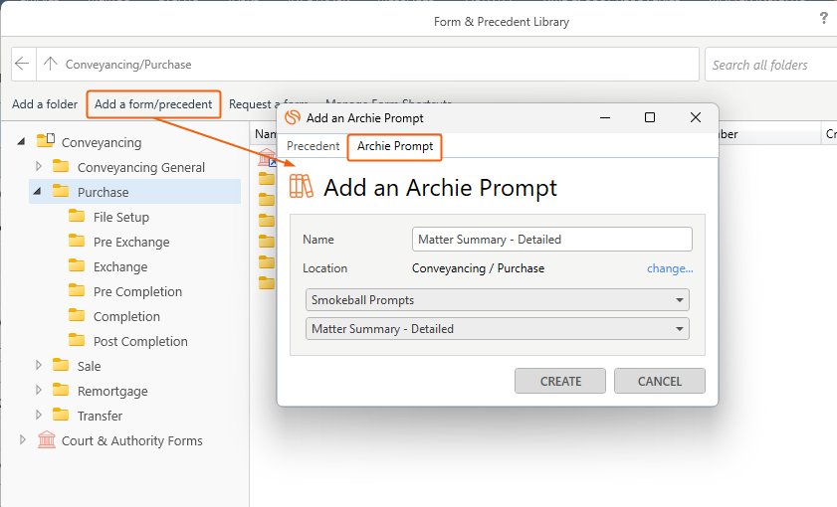Viewport: 837px width, 507px height.
Task: Click the Conveyancing/Purchase path bar
Action: (x=368, y=64)
